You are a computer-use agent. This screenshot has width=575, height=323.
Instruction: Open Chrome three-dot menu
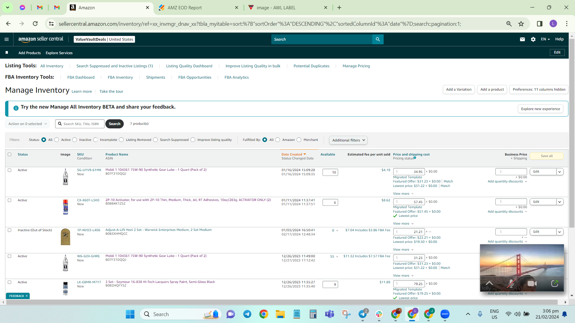[567, 24]
